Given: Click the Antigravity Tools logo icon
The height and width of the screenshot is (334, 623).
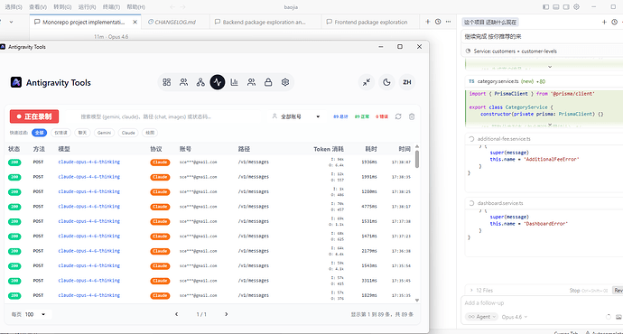Looking at the screenshot, I should pyautogui.click(x=16, y=82).
